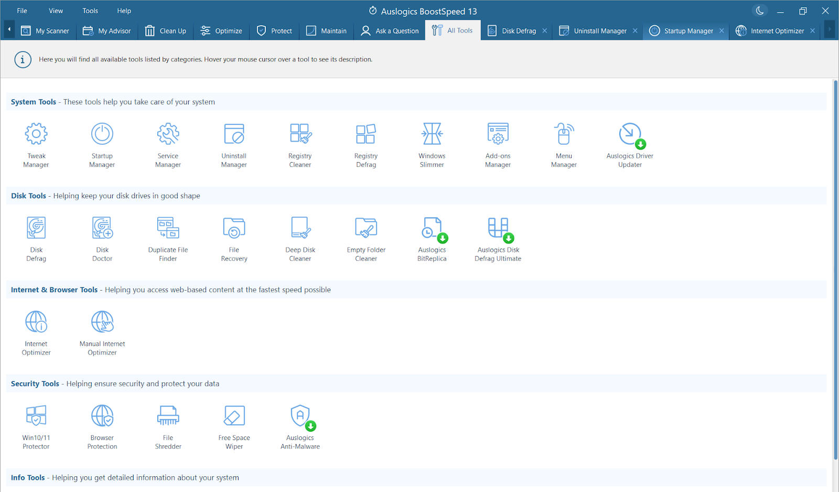The height and width of the screenshot is (492, 839).
Task: Launch the File Shredder tool
Action: (168, 427)
